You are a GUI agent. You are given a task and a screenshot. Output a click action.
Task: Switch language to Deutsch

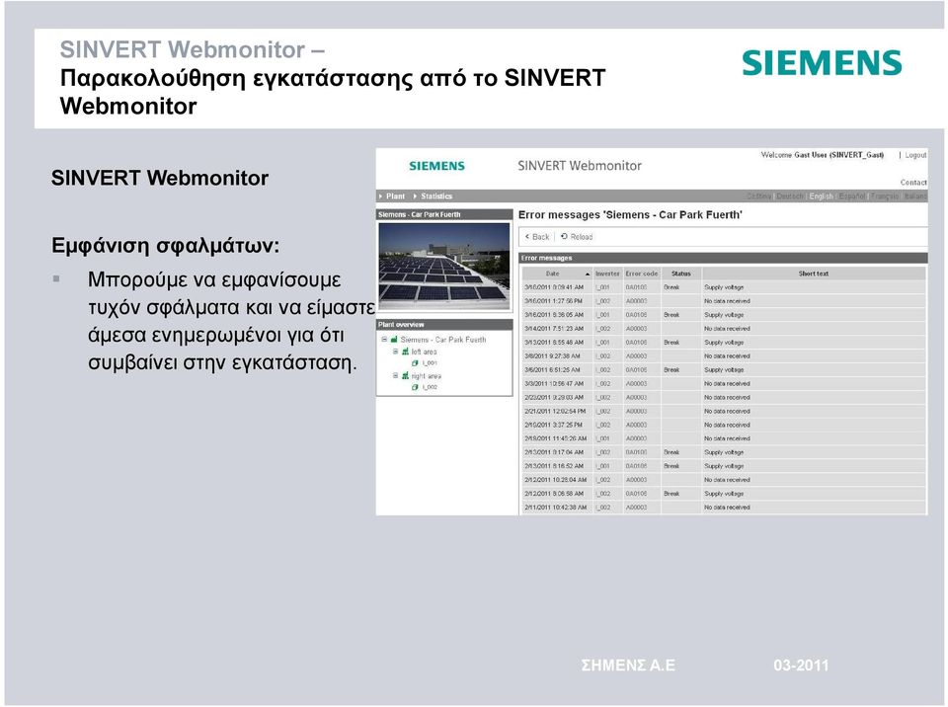click(790, 196)
